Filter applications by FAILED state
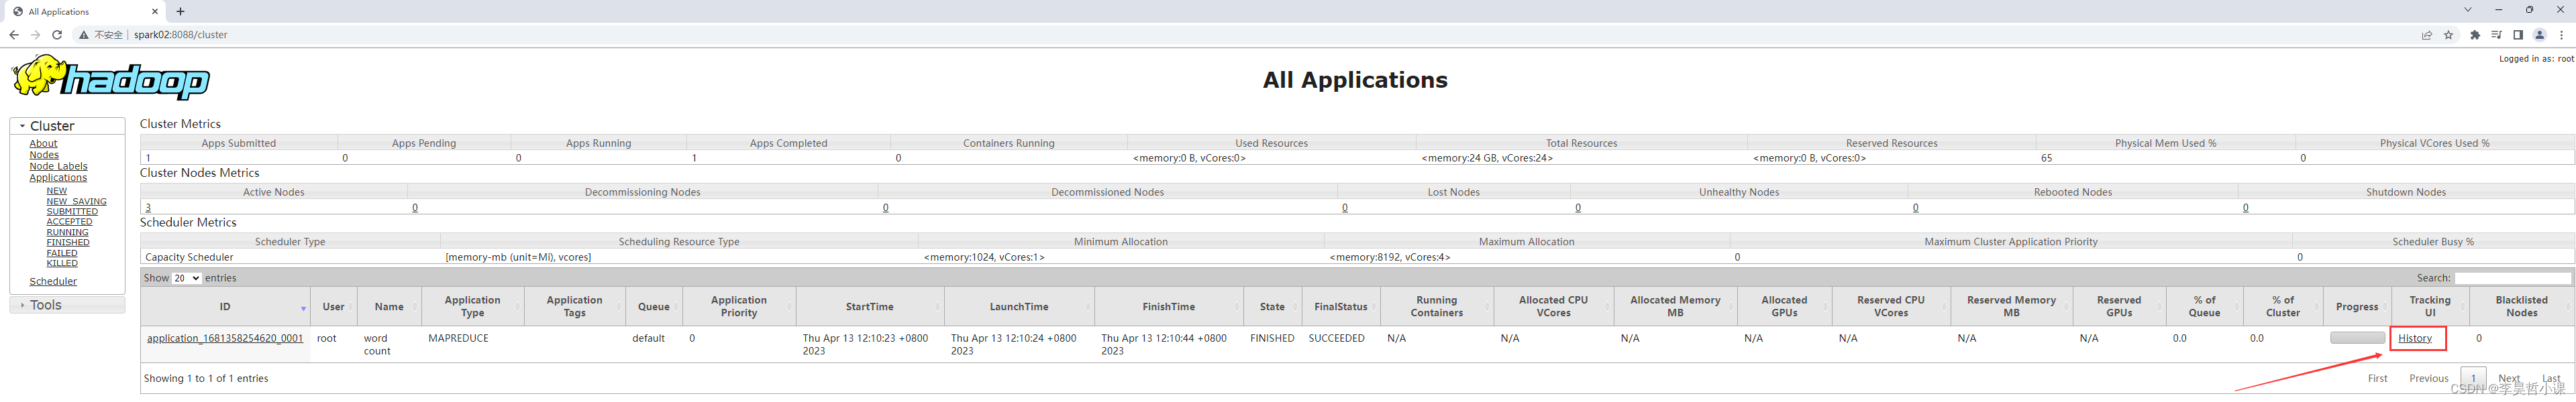Image resolution: width=2576 pixels, height=402 pixels. [62, 253]
